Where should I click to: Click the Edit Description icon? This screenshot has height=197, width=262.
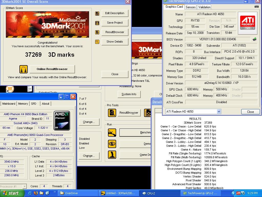pyautogui.click(x=97, y=14)
